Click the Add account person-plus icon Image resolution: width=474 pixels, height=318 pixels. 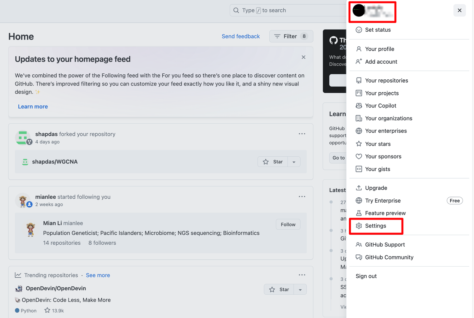(359, 61)
